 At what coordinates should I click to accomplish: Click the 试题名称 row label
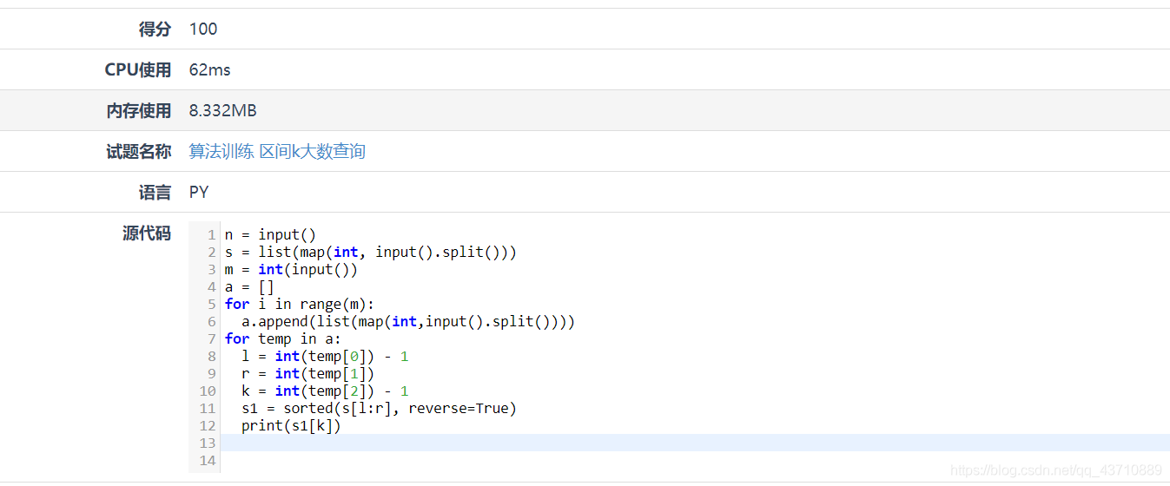[139, 151]
